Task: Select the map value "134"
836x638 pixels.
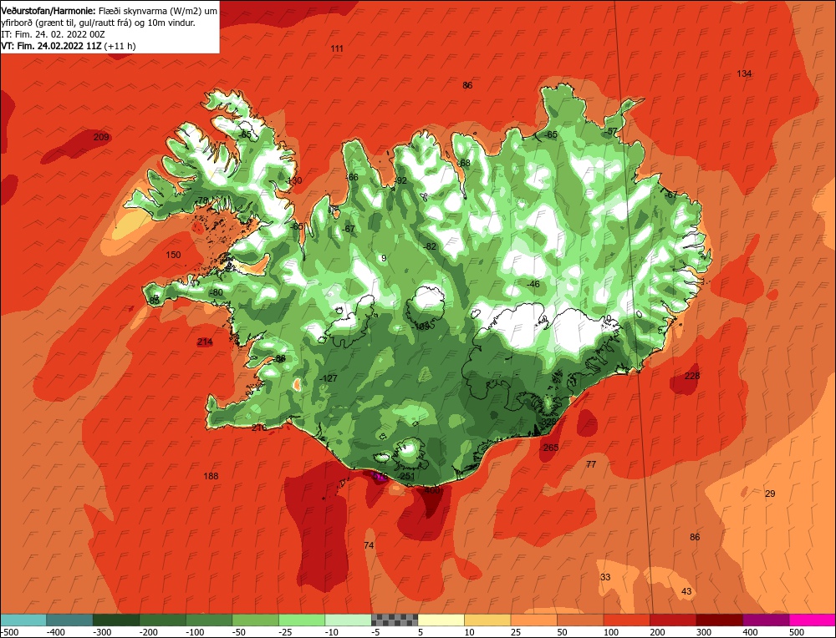Action: [x=744, y=73]
